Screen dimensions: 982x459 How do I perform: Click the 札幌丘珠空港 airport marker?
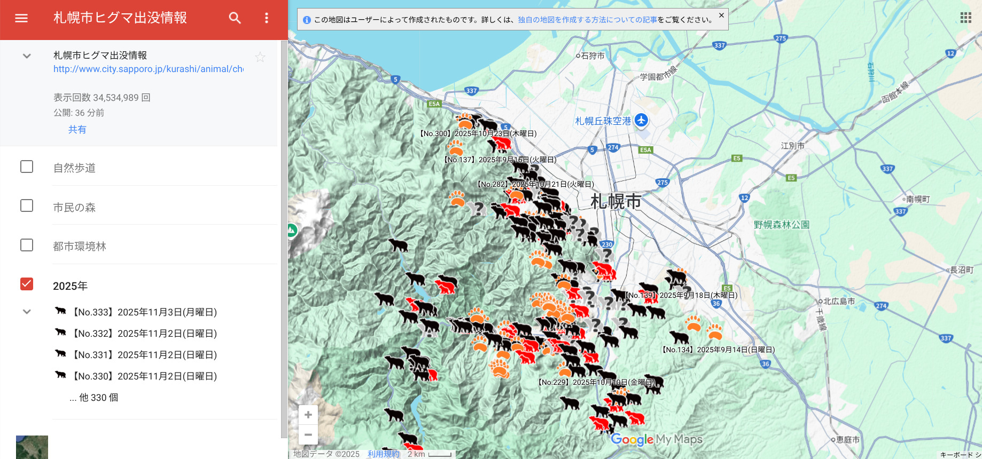[x=641, y=121]
